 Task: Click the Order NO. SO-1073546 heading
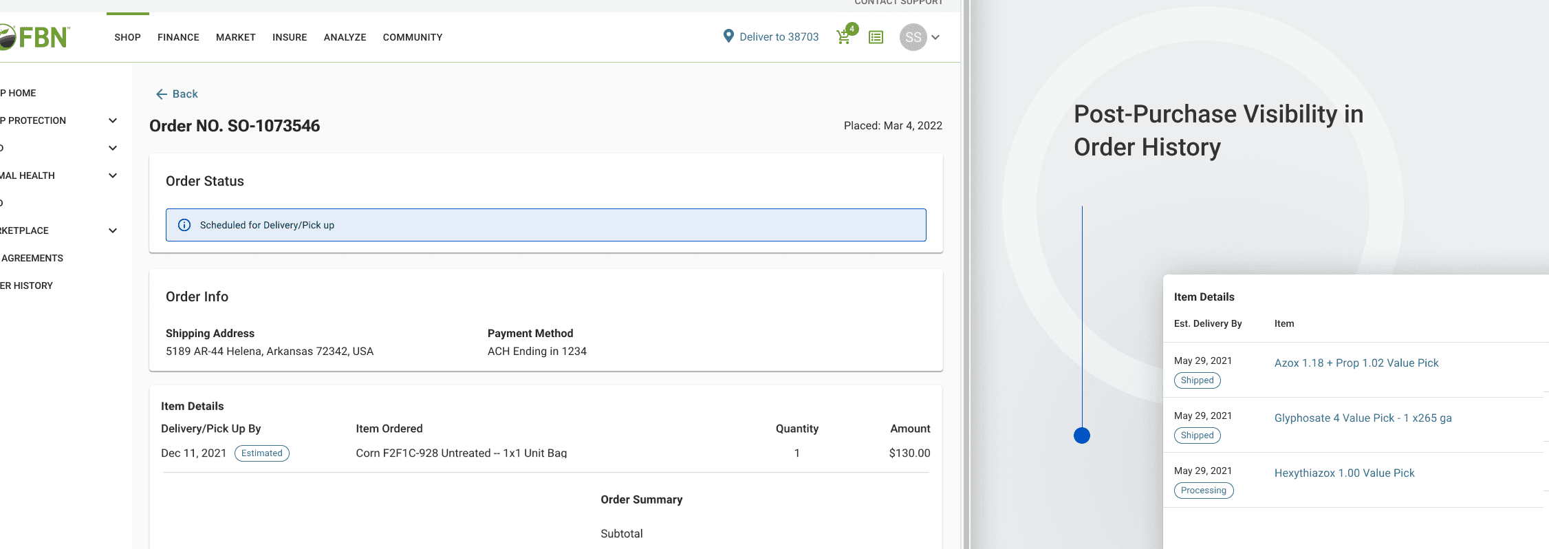click(x=235, y=126)
